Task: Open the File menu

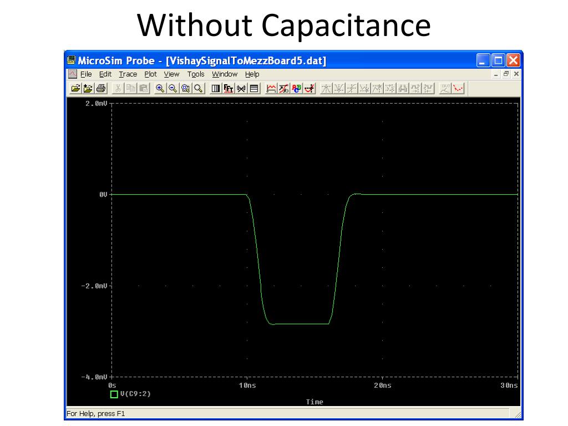Action: (x=86, y=74)
